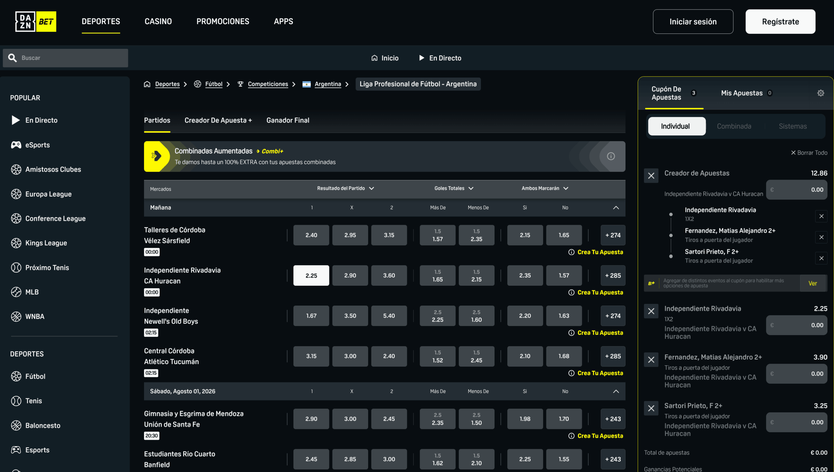Screen dimensions: 834x472
Task: Click Competiciones breadcrumb link
Action: pos(268,84)
